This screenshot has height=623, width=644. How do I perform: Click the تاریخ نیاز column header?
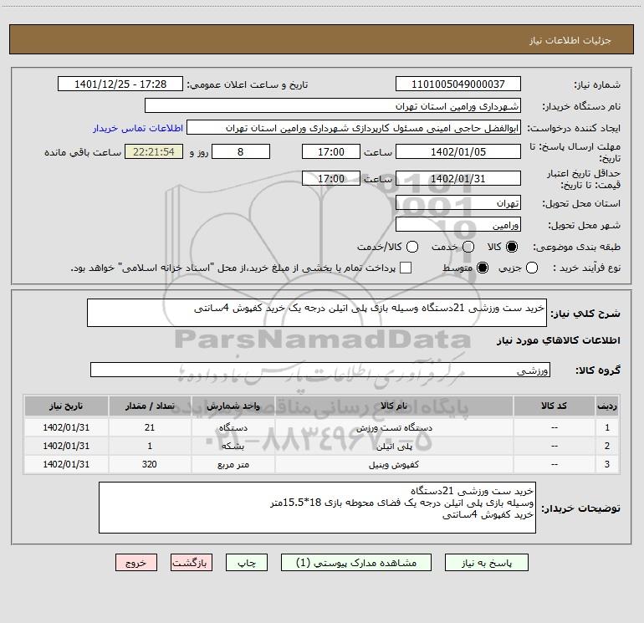(x=66, y=406)
